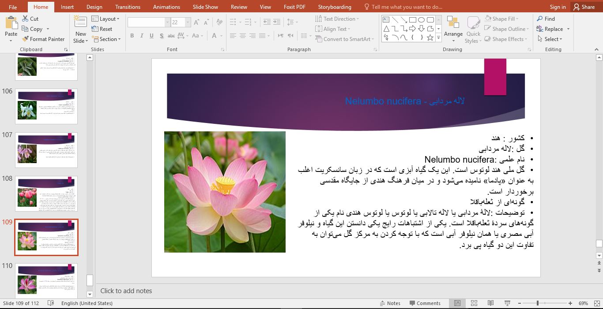
Task: Switch to the Slide Show tab
Action: pos(205,7)
